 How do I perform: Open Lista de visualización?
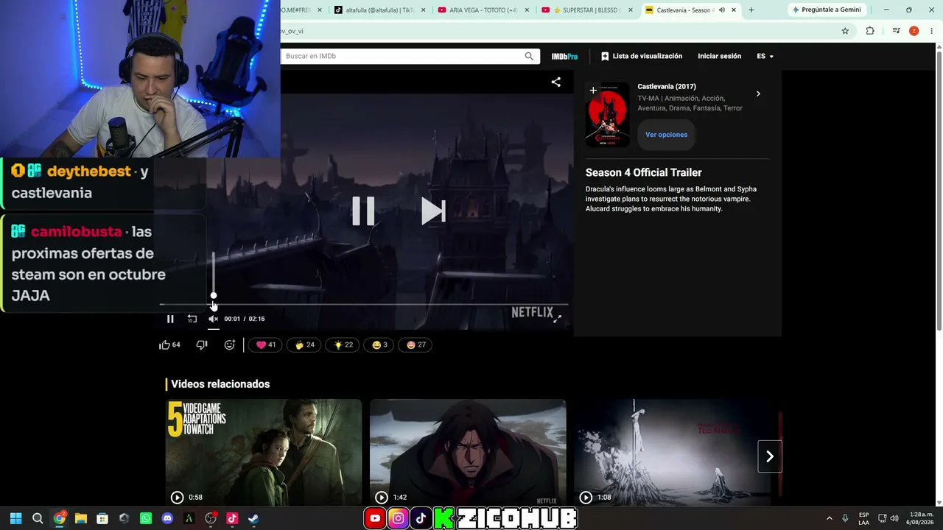point(641,56)
